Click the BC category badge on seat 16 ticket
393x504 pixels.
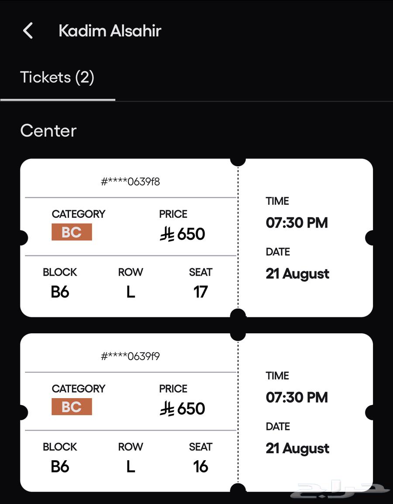pyautogui.click(x=72, y=406)
